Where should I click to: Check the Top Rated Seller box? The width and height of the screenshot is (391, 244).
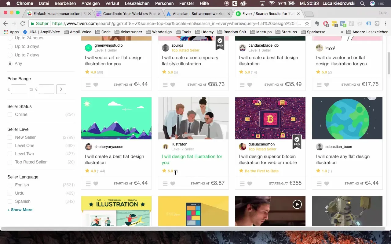coord(10,162)
